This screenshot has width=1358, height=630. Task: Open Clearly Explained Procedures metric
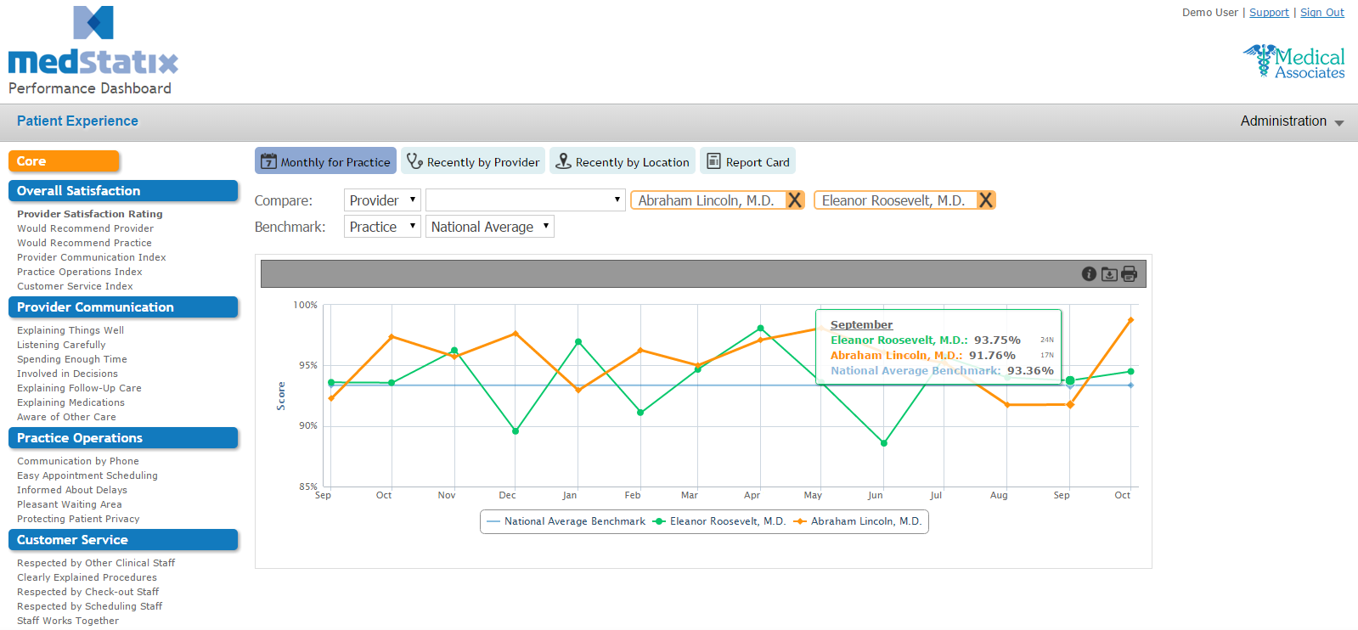[x=87, y=577]
